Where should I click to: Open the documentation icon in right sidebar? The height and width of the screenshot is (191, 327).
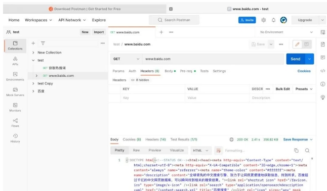322,44
